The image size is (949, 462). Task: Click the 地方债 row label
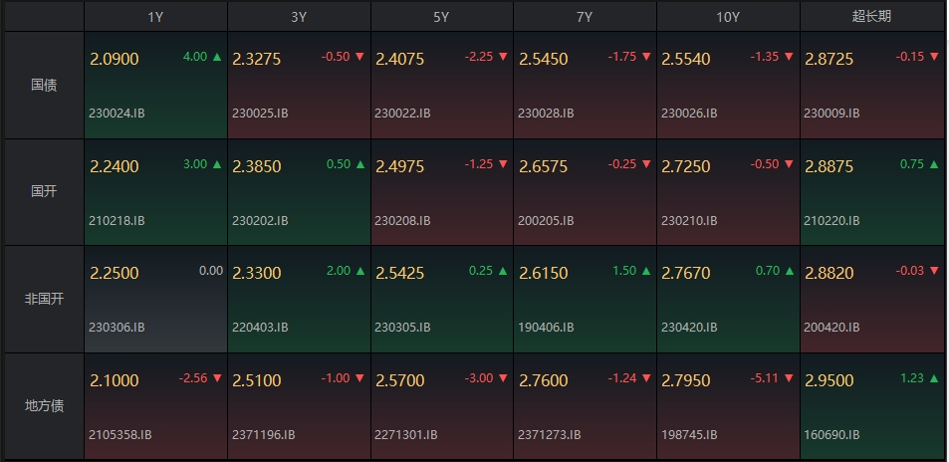pos(44,405)
